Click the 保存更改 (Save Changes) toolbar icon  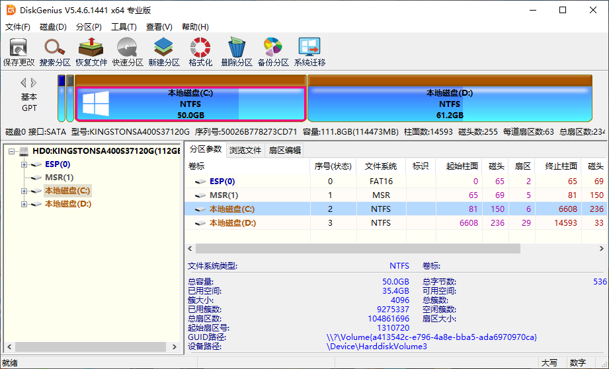[19, 51]
